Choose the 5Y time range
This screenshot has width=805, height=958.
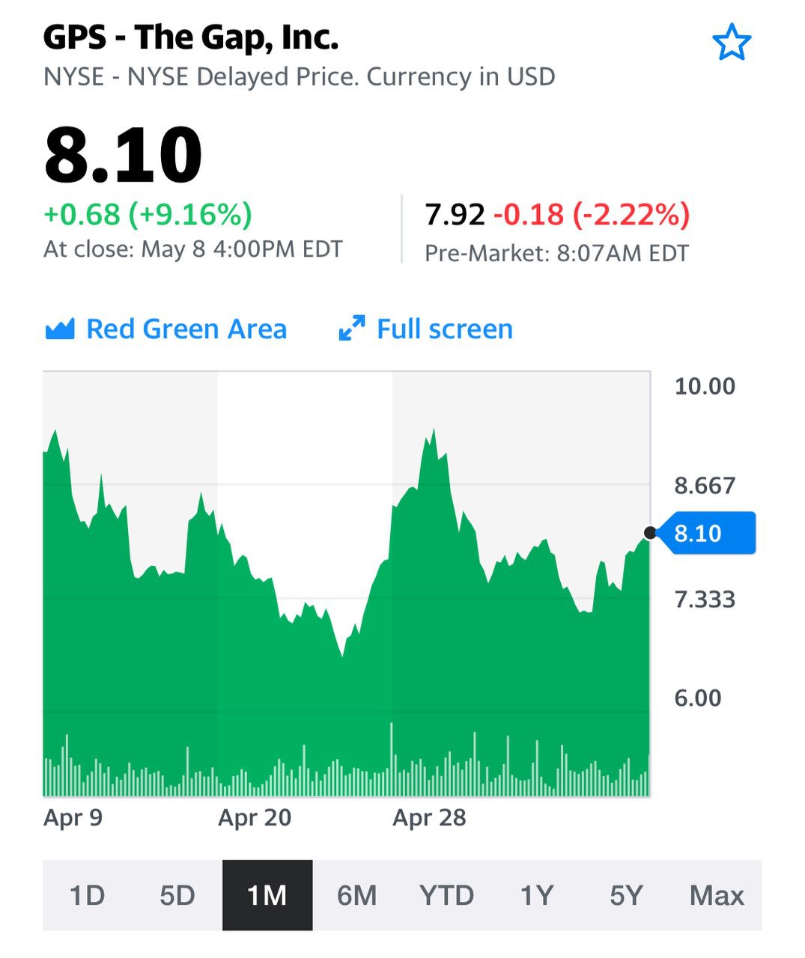click(x=627, y=895)
